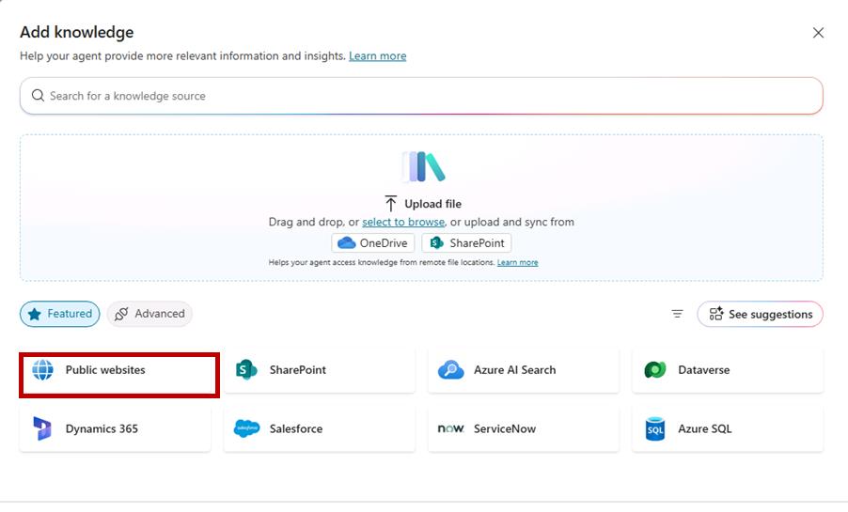848x512 pixels.
Task: Upload and sync from SharePoint button
Action: coord(466,243)
